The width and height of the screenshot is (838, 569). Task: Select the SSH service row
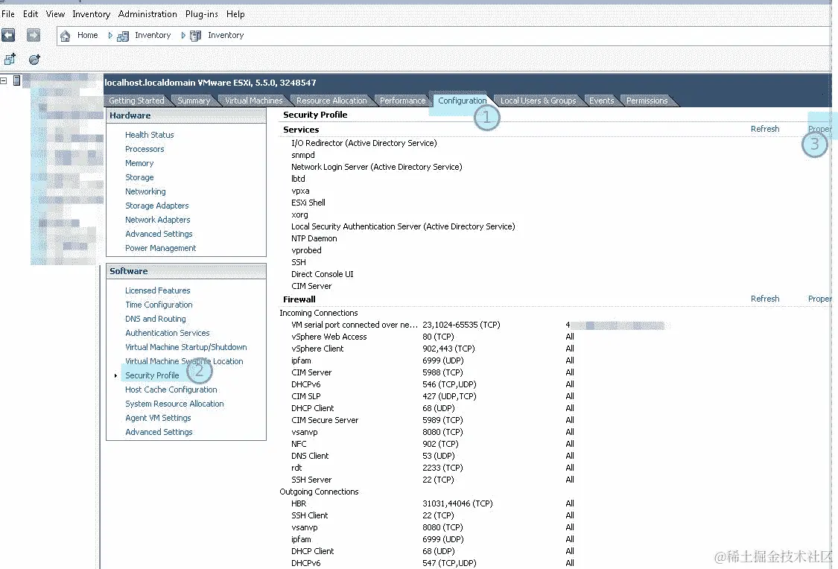tap(299, 262)
